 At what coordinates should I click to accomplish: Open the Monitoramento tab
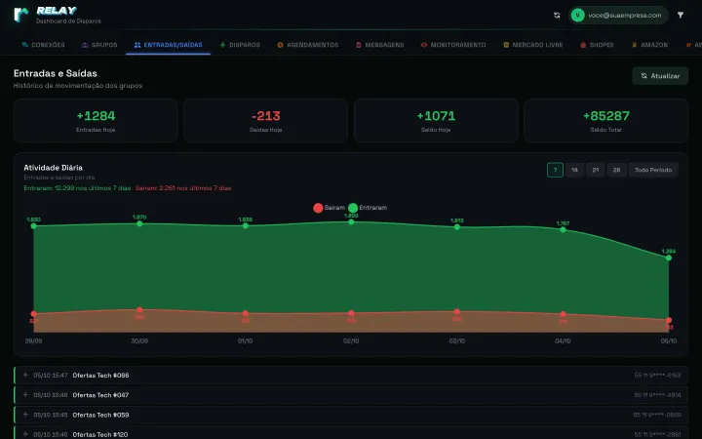(453, 45)
